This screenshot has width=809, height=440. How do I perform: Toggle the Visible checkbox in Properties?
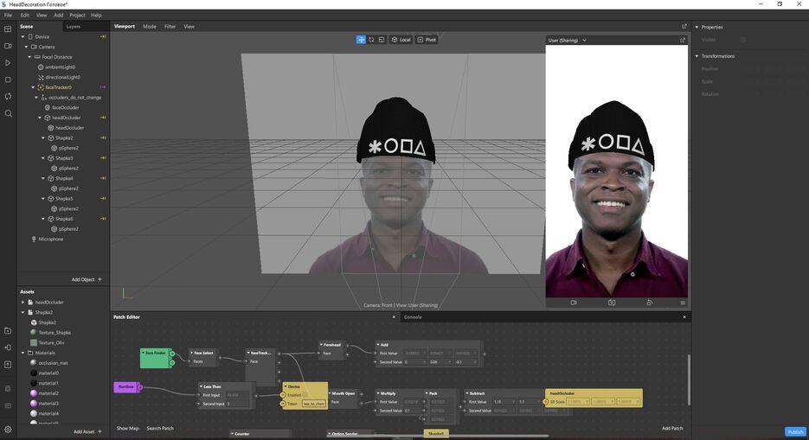(x=742, y=40)
